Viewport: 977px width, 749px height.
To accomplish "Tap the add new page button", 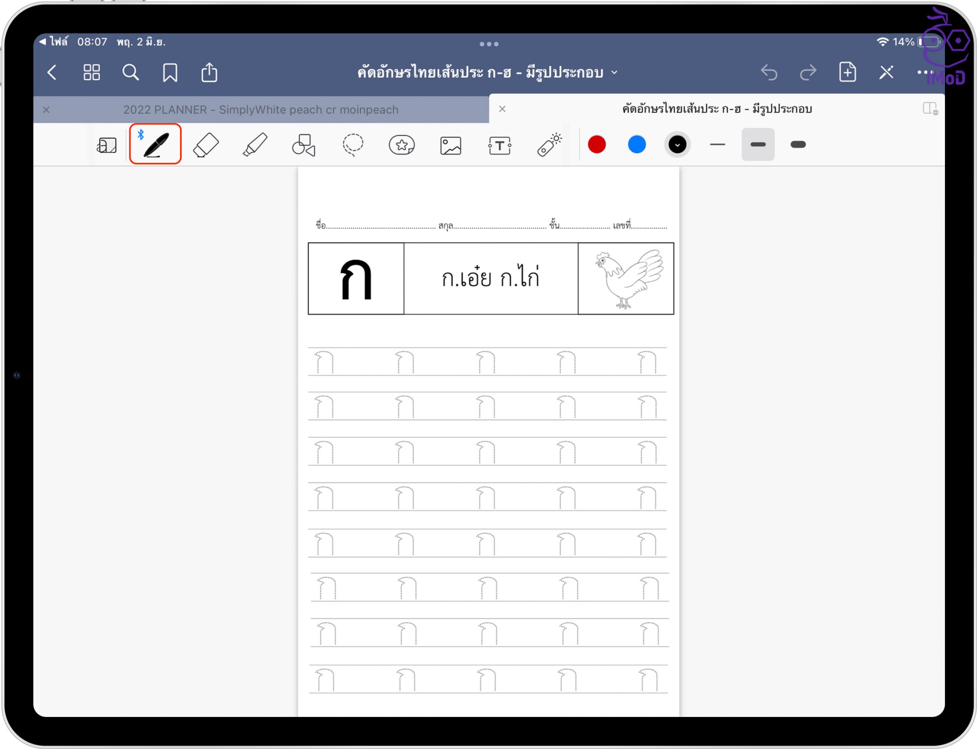I will (x=847, y=72).
